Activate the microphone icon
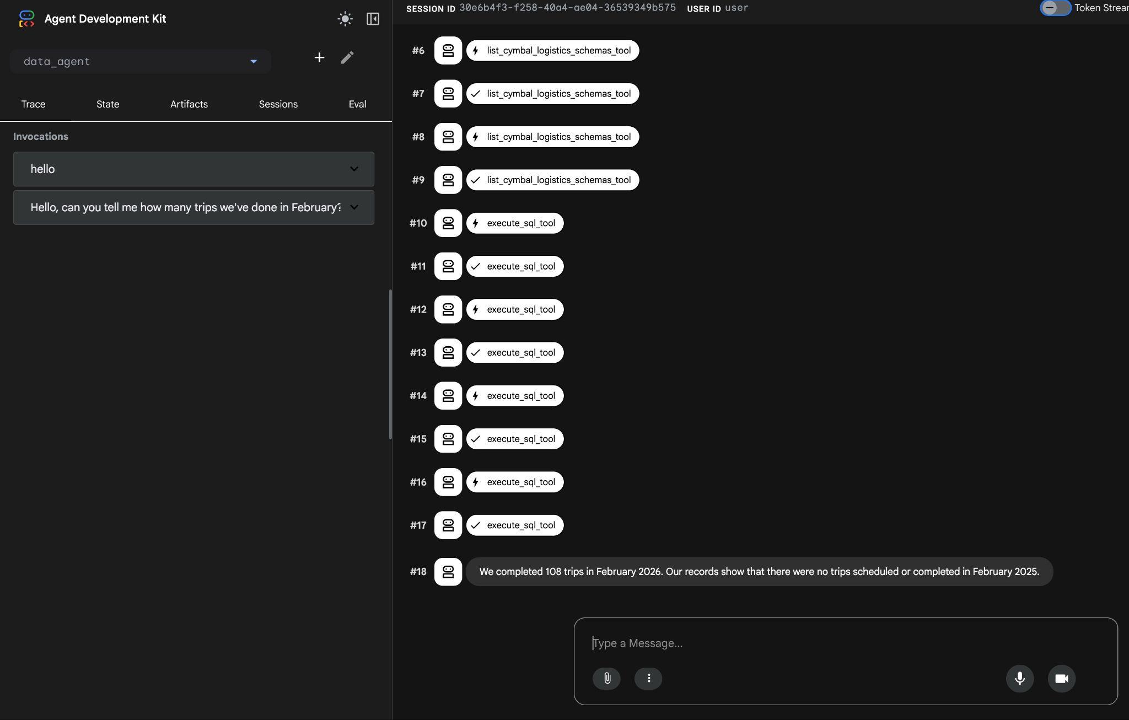 click(x=1019, y=678)
